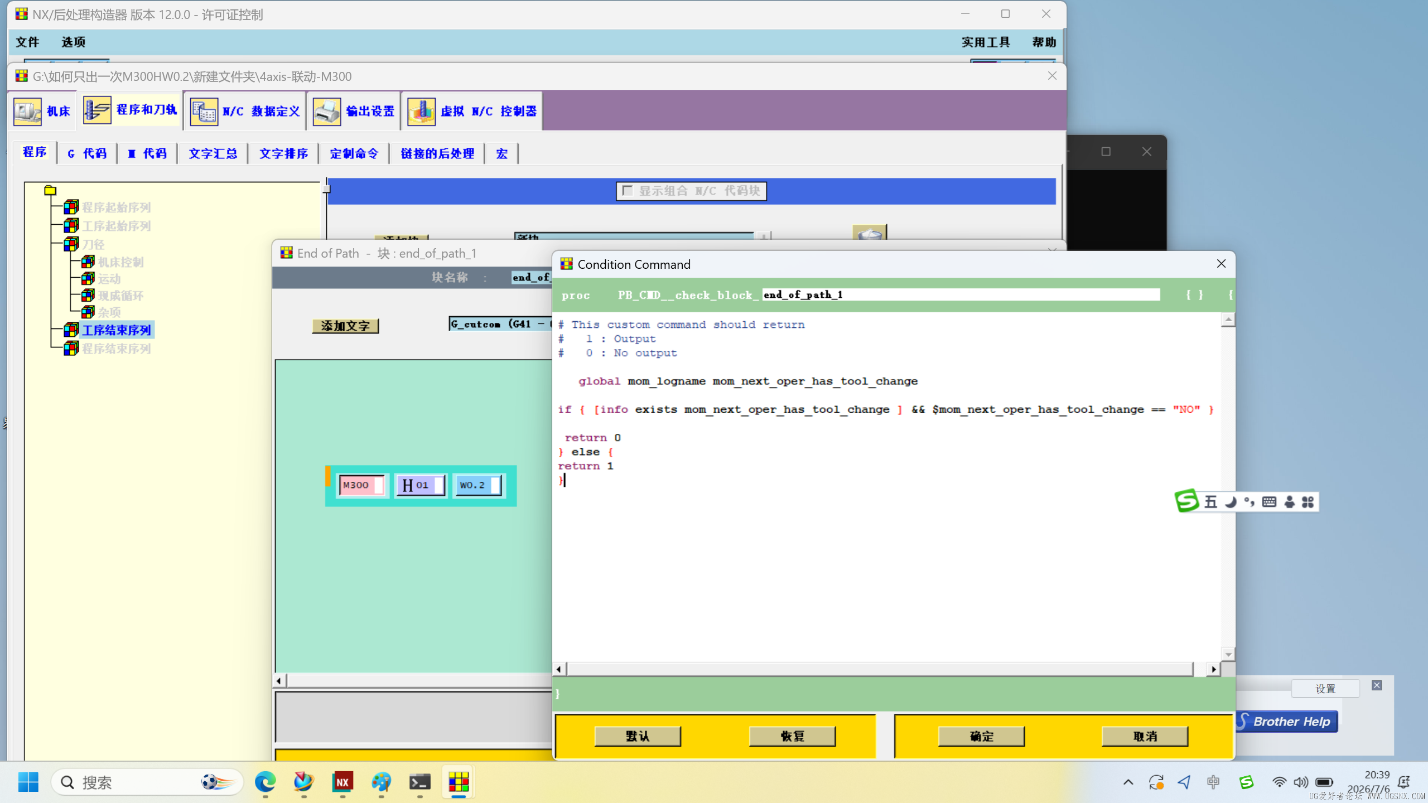Click the trash bin icon in block editor
The height and width of the screenshot is (803, 1428).
[x=870, y=233]
